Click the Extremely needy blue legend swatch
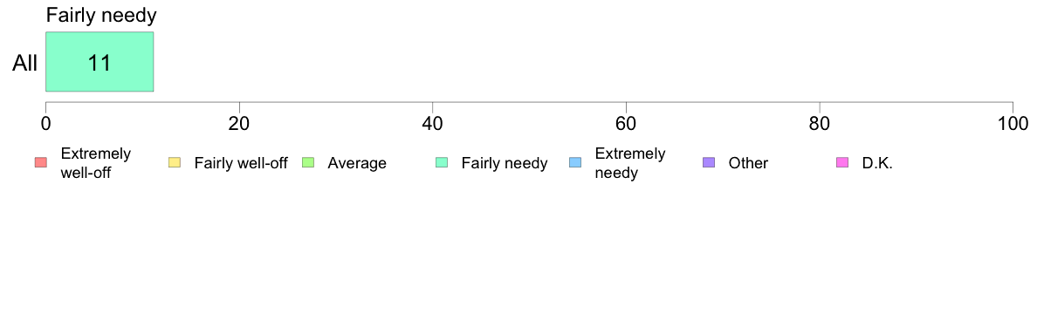The image size is (1037, 321). (x=575, y=162)
